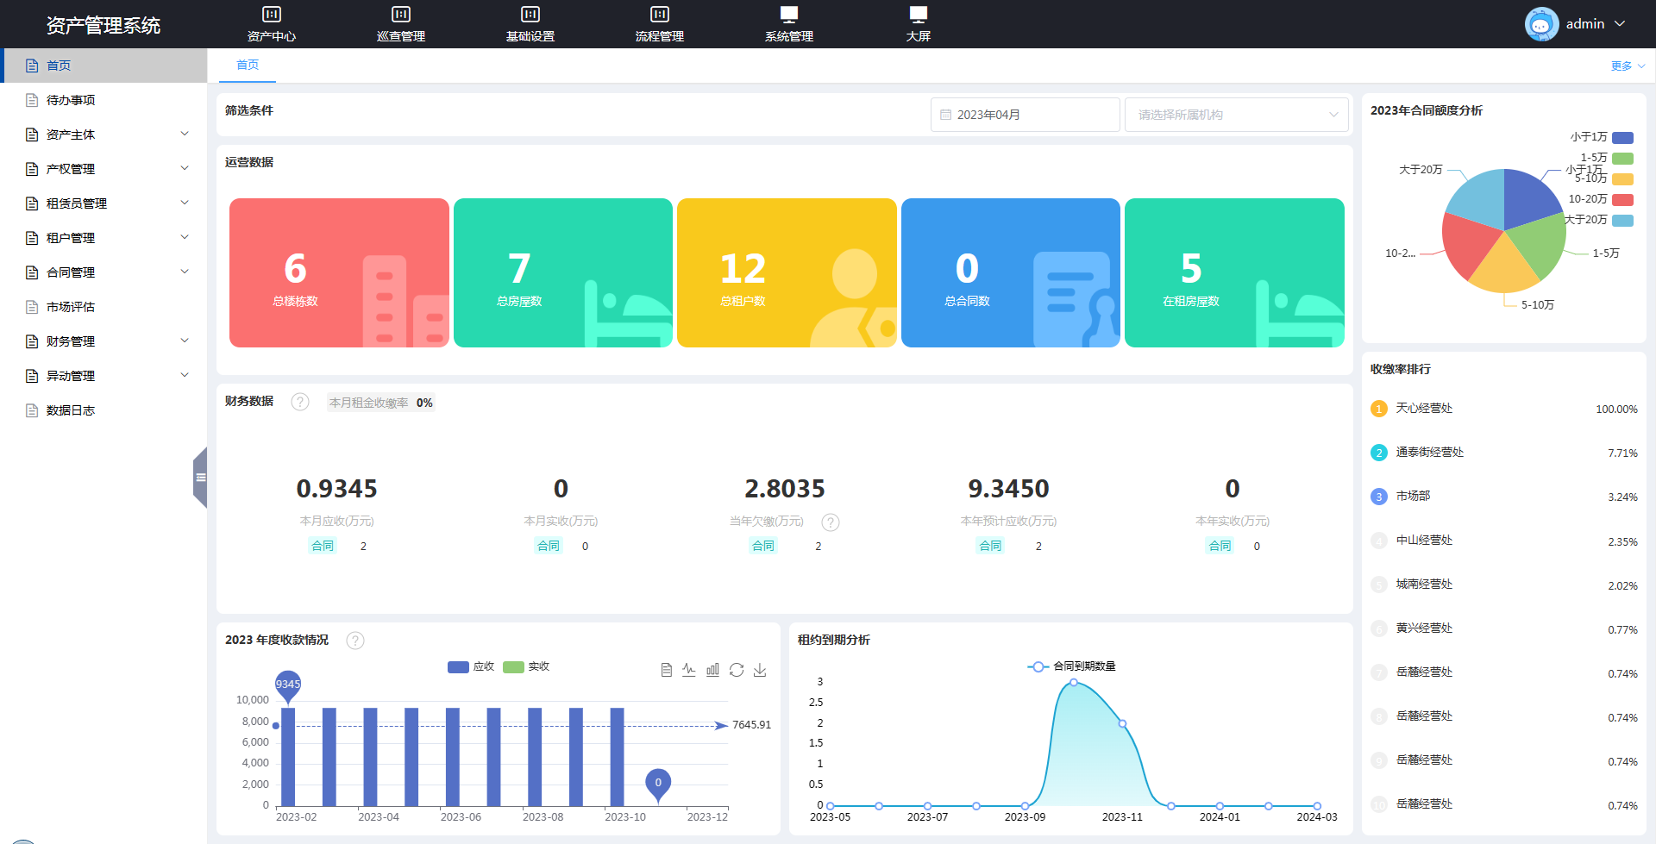
Task: Toggle 10-20万 in pie legend
Action: pos(1601,199)
